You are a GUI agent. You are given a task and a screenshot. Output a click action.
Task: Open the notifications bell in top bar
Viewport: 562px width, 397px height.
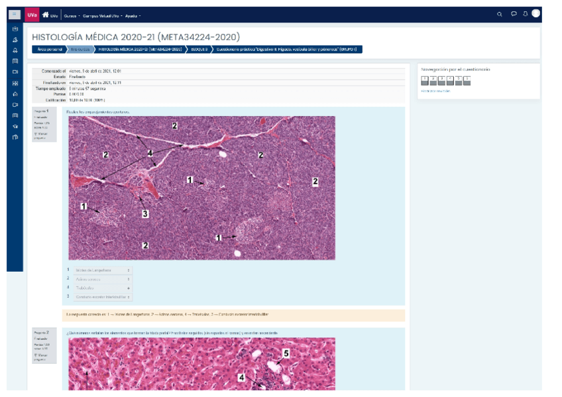525,14
